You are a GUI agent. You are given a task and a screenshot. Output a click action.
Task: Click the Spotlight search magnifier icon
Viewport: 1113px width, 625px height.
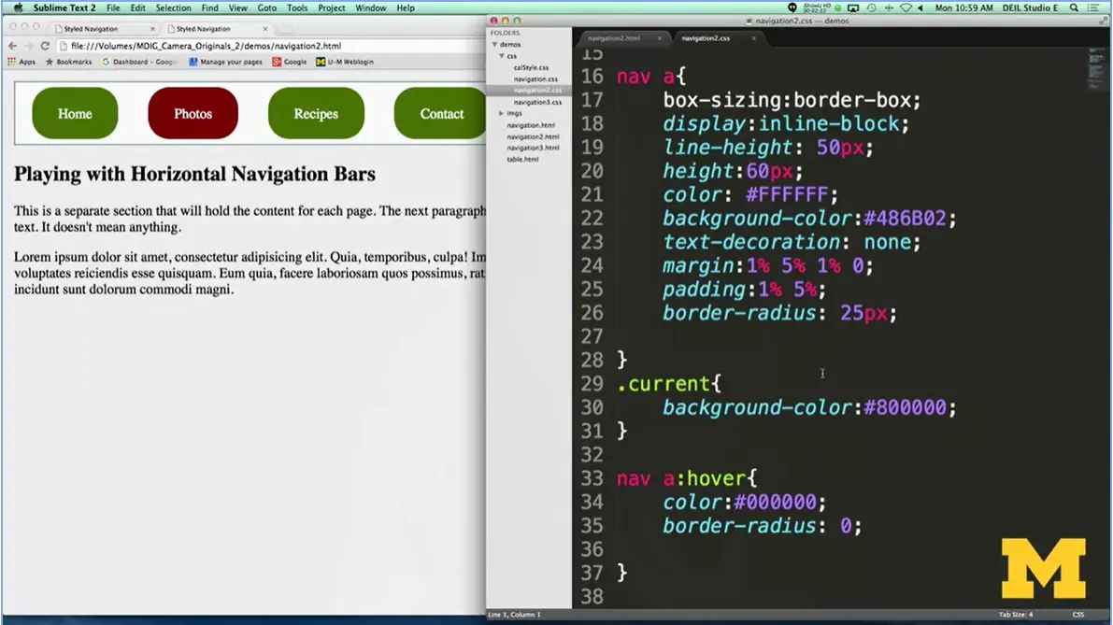click(1075, 7)
